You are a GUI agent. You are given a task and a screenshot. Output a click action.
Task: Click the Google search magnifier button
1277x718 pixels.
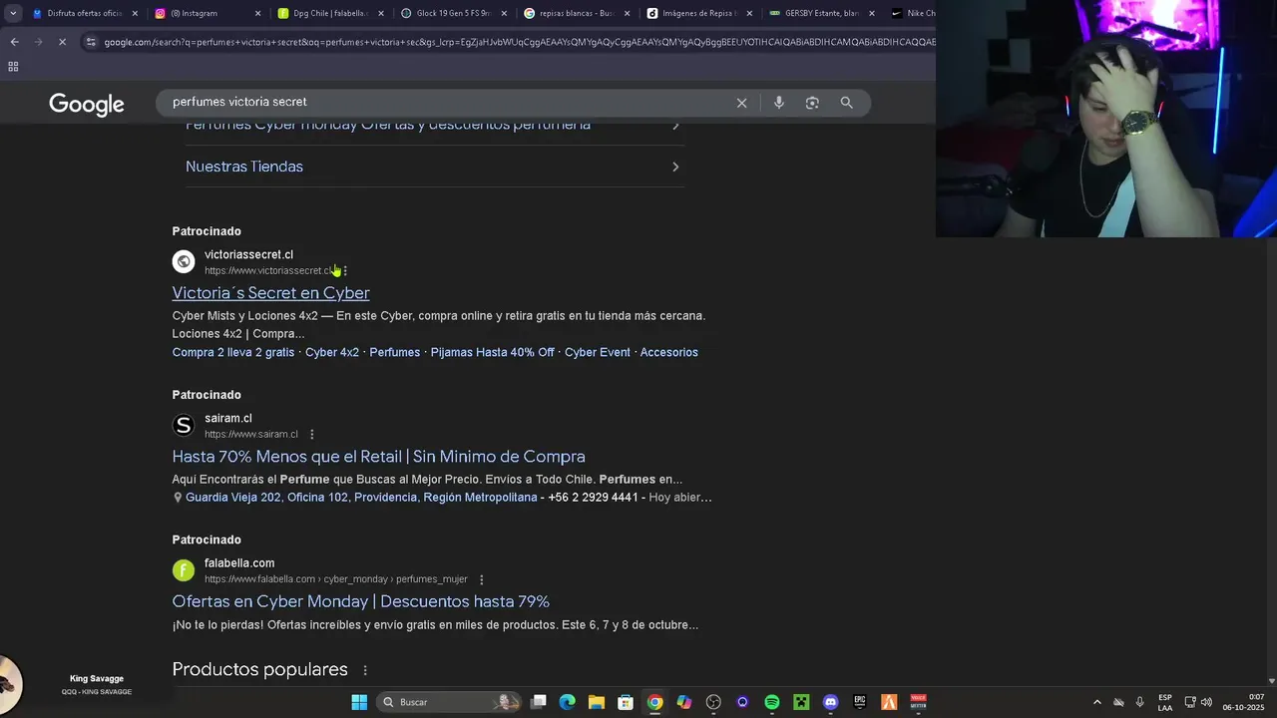846,103
